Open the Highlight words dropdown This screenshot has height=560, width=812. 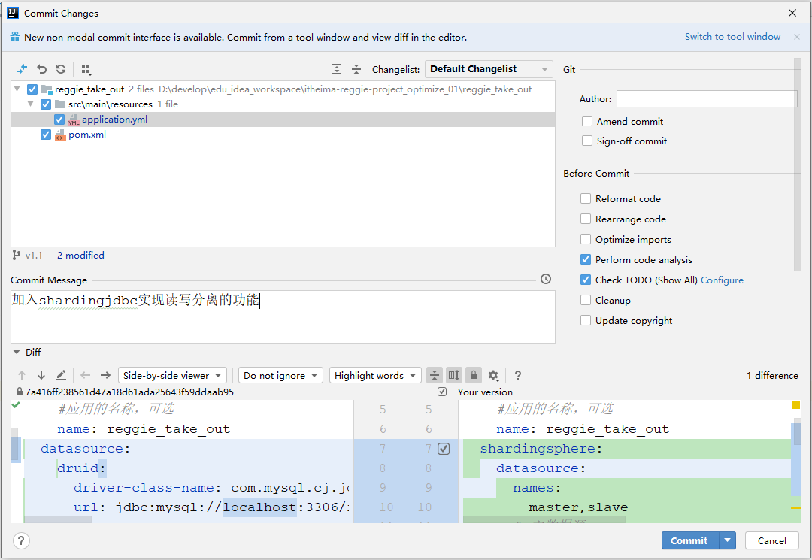375,375
